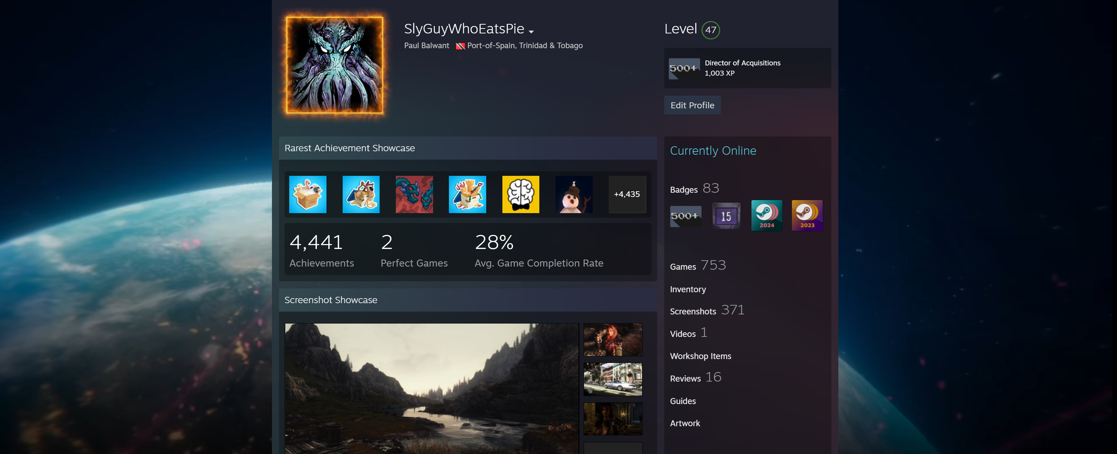The height and width of the screenshot is (454, 1117).
Task: Open the Games 753 link
Action: pos(698,266)
